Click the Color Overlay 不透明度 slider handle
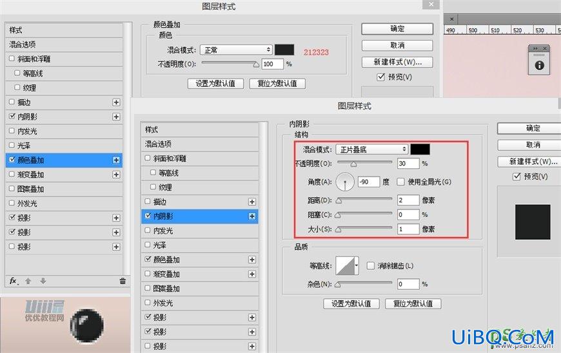 pos(256,64)
